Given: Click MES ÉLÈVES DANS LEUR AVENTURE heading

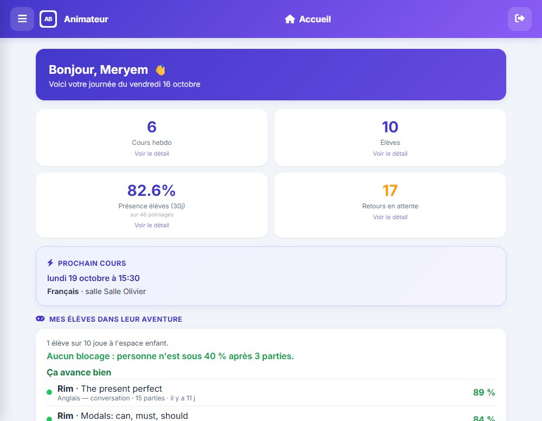Looking at the screenshot, I should tap(115, 319).
